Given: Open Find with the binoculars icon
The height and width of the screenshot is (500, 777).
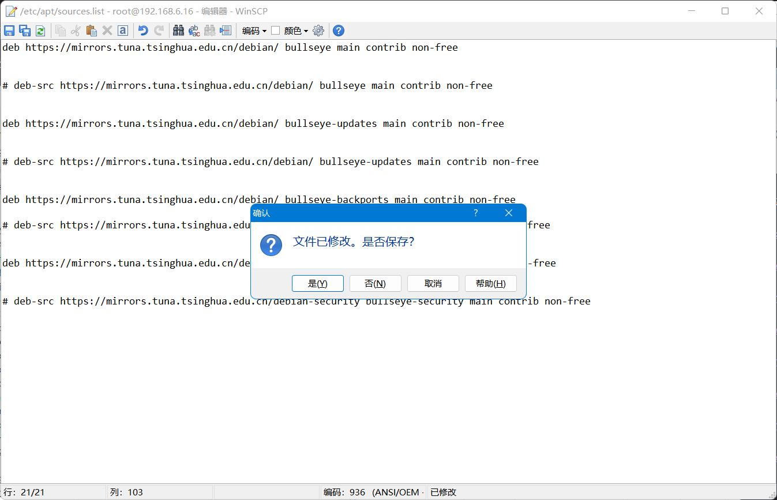Looking at the screenshot, I should (179, 31).
